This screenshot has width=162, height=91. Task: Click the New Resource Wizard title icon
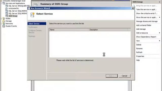pos(29,8)
